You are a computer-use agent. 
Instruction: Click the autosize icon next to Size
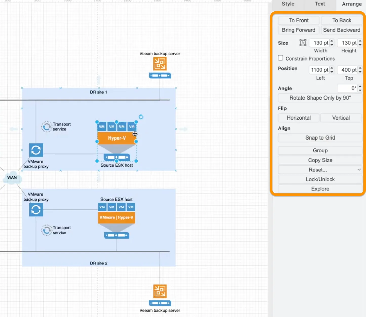(303, 43)
